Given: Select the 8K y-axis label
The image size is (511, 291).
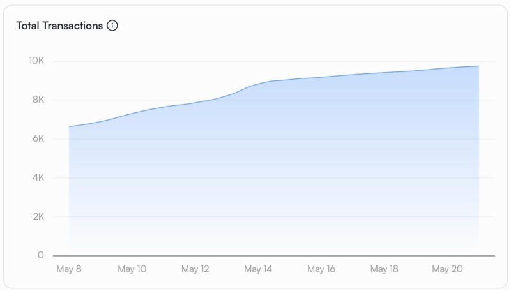Looking at the screenshot, I should pyautogui.click(x=36, y=100).
